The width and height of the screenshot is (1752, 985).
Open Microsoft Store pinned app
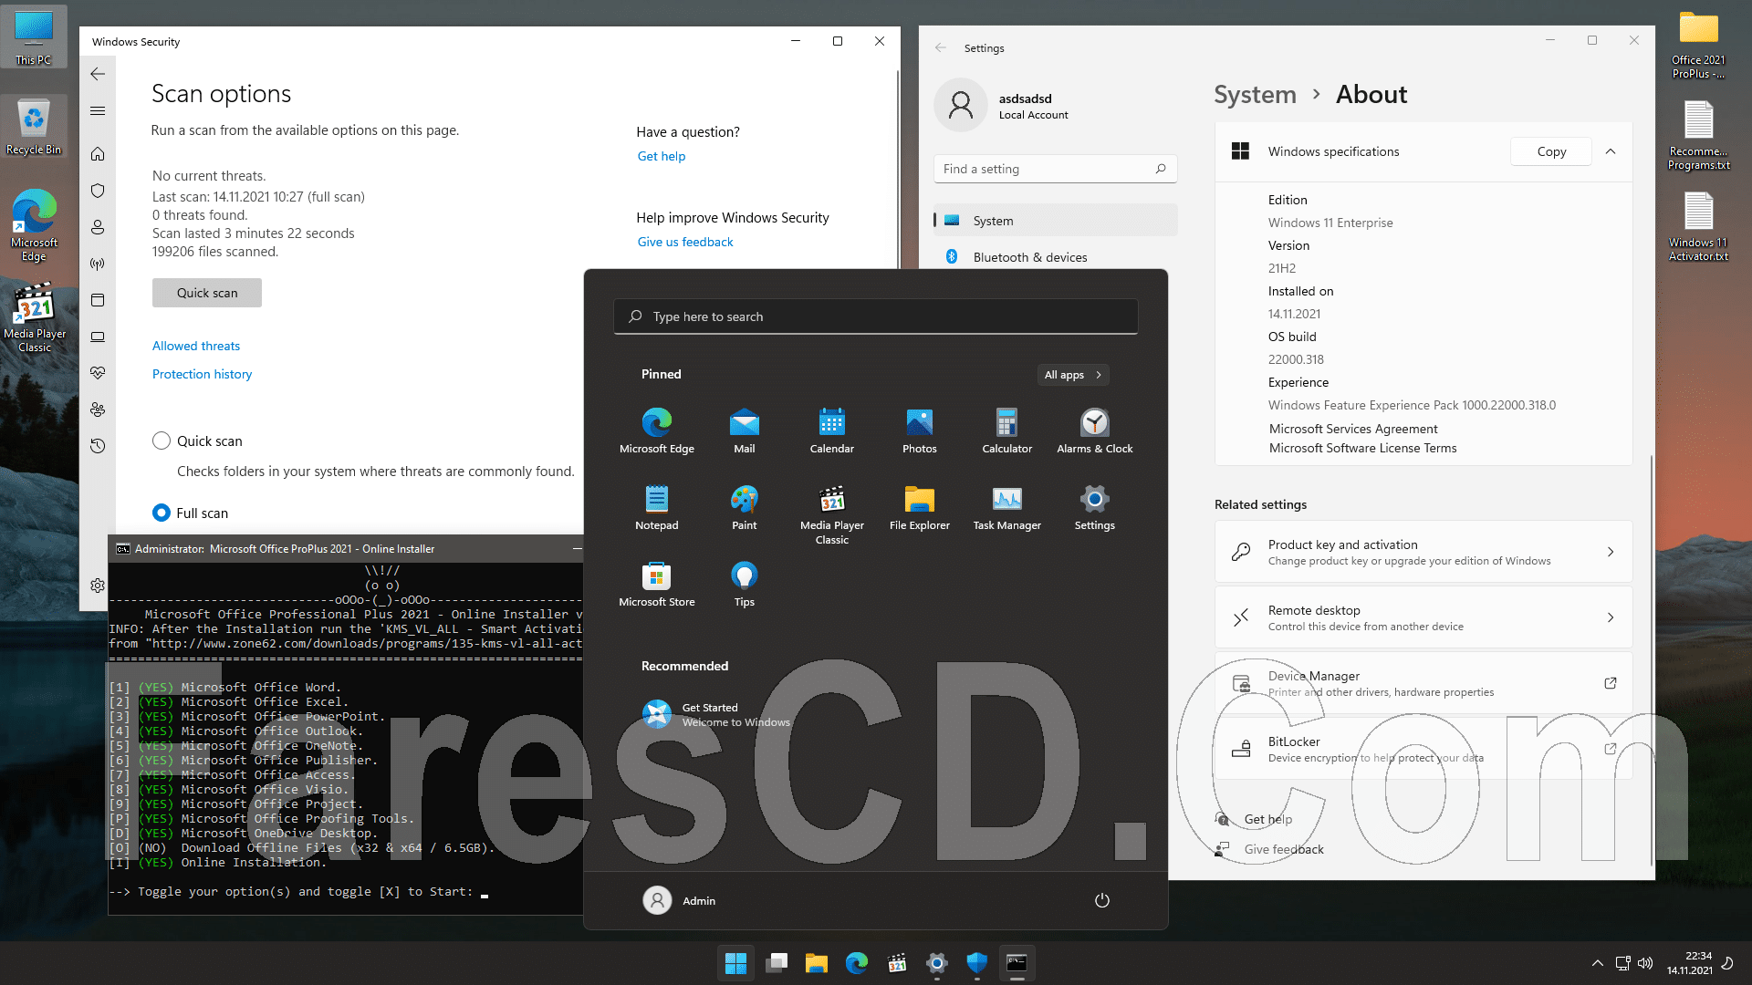point(657,584)
